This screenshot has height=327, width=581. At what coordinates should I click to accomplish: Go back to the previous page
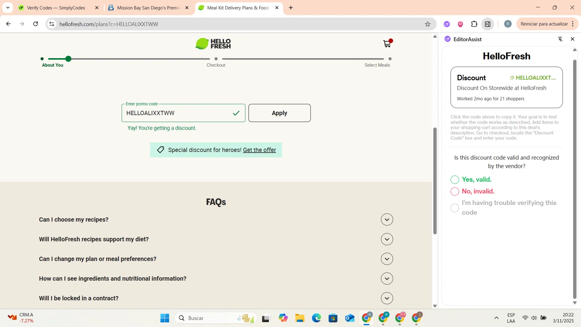[9, 24]
